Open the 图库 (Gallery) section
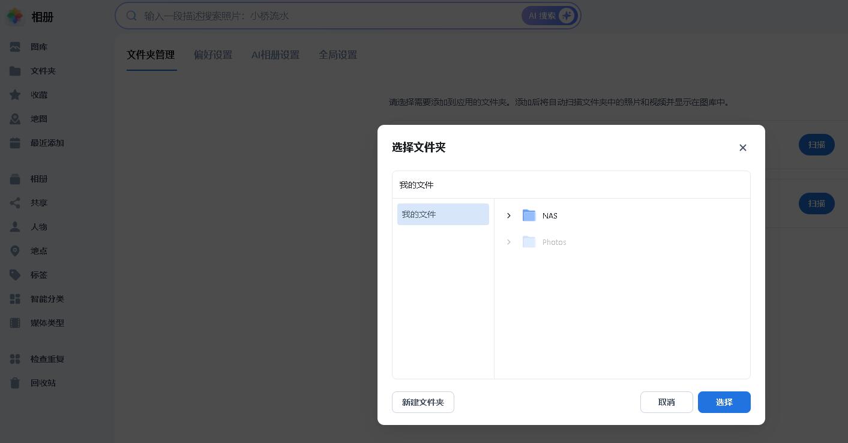 39,47
